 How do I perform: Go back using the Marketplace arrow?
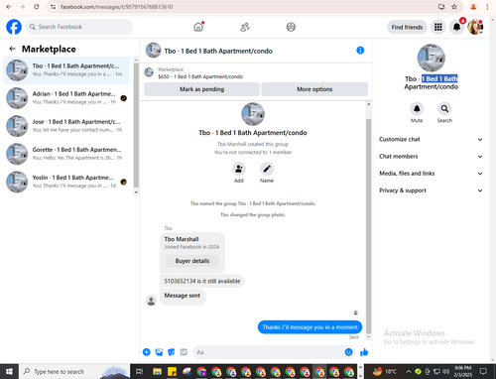coord(12,49)
